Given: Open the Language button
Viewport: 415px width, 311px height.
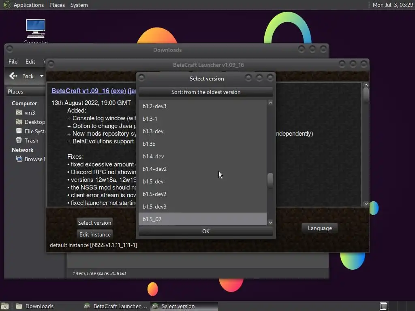Looking at the screenshot, I should tap(320, 228).
